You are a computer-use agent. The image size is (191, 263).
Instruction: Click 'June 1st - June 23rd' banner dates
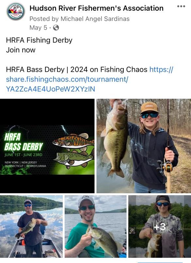click(x=24, y=155)
